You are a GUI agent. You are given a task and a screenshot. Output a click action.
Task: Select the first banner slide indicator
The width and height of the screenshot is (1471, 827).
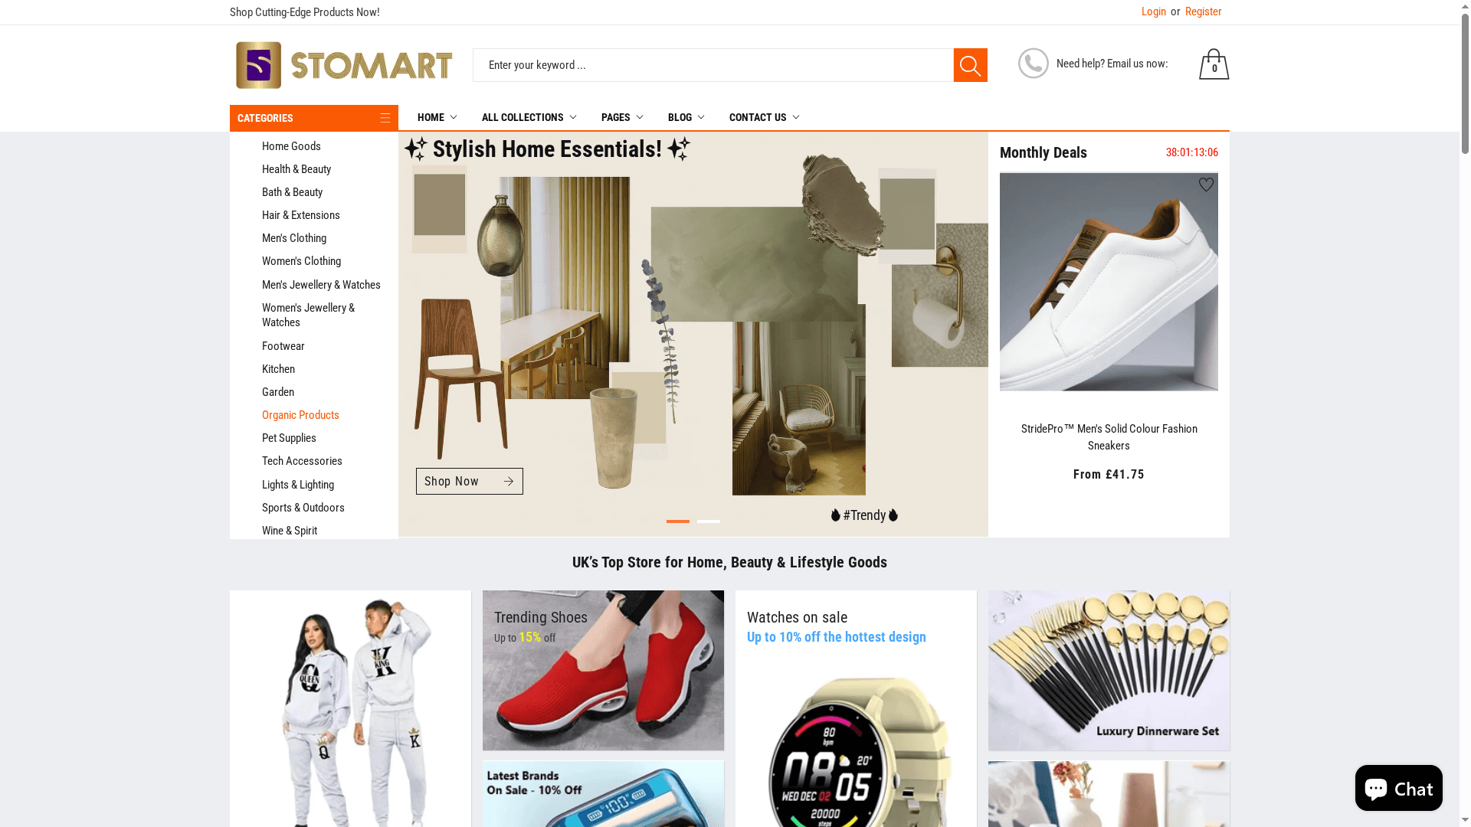678,521
